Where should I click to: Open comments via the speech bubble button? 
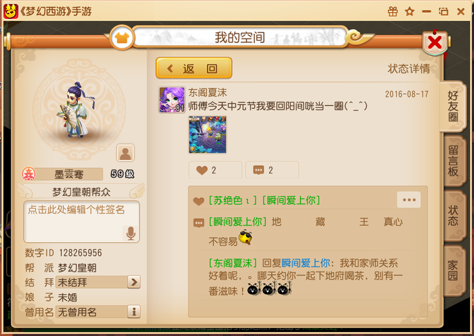click(272, 170)
